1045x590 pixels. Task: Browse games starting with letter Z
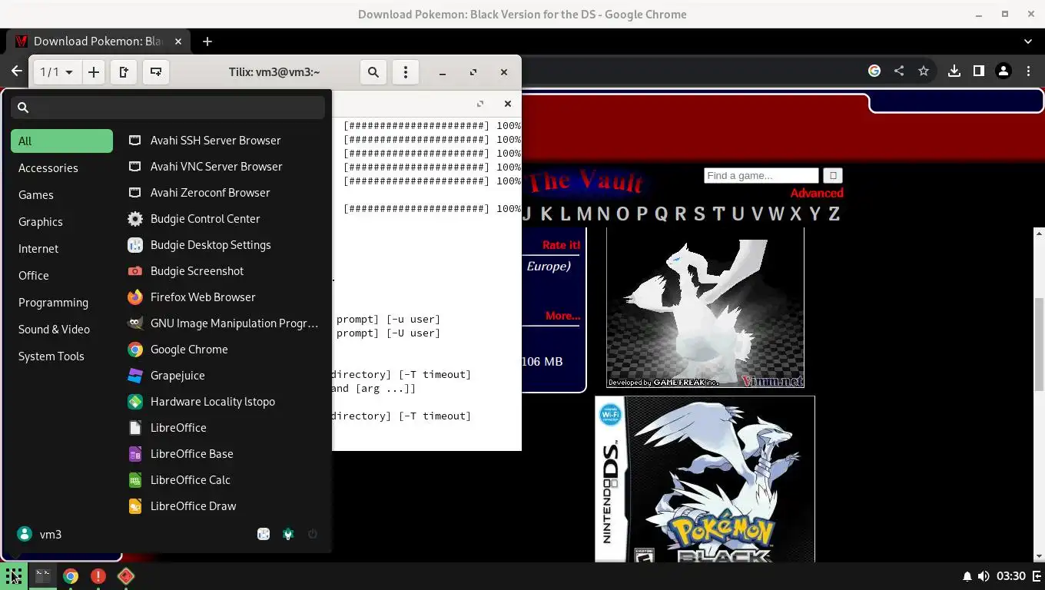(x=834, y=214)
